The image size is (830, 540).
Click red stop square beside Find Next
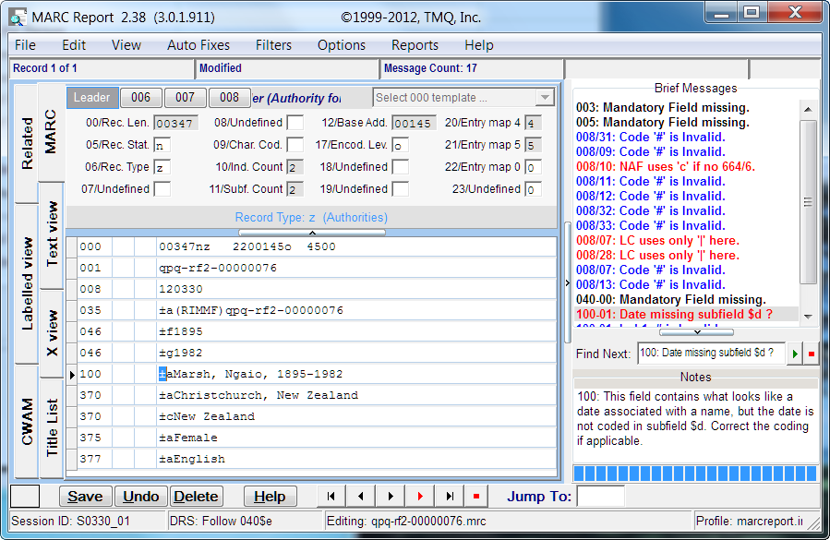(x=811, y=354)
